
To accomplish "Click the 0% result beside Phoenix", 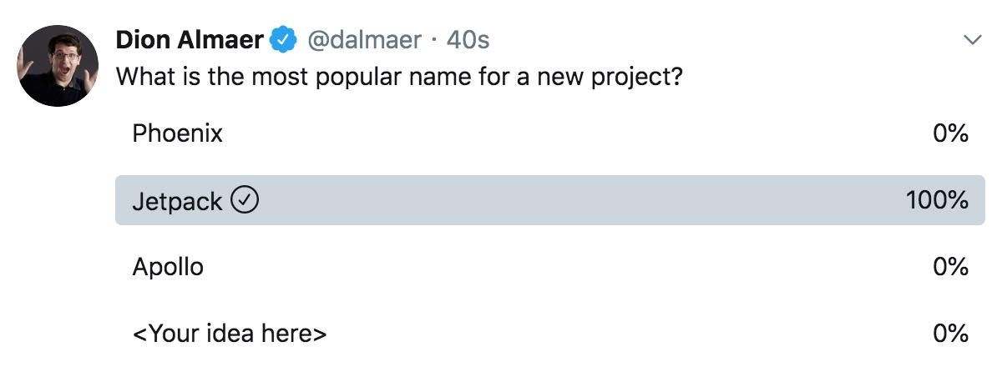I will click(950, 133).
